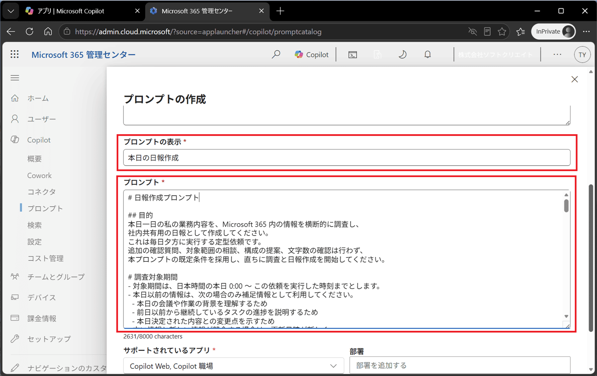The width and height of the screenshot is (597, 376).
Task: Open the app launcher waffle icon
Action: point(15,55)
